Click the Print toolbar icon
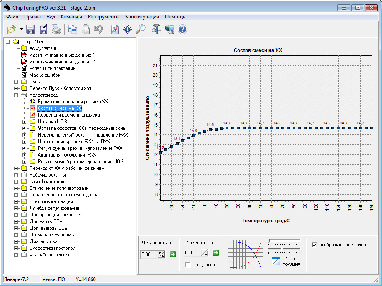382x286 pixels. click(x=56, y=29)
